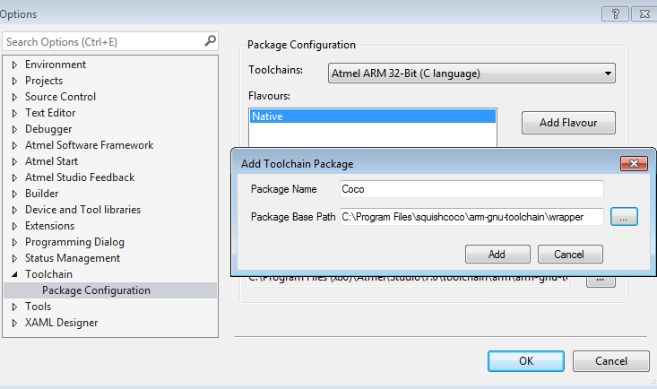Click the Search Options text box
The height and width of the screenshot is (389, 657).
[101, 41]
